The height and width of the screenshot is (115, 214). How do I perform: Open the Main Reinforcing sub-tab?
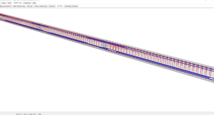(19, 6)
